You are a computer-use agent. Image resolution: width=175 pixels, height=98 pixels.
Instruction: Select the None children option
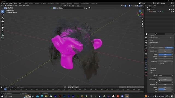tap(153, 48)
